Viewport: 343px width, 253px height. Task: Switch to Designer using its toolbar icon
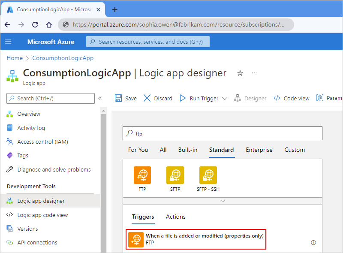pyautogui.click(x=238, y=98)
